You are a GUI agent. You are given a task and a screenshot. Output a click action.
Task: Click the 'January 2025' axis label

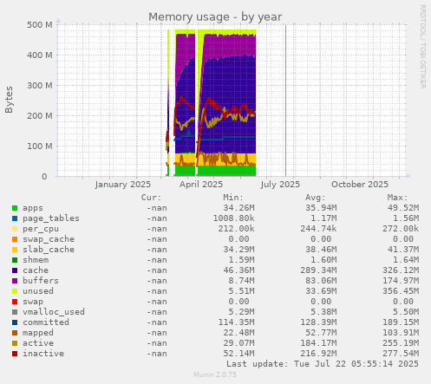(x=123, y=185)
